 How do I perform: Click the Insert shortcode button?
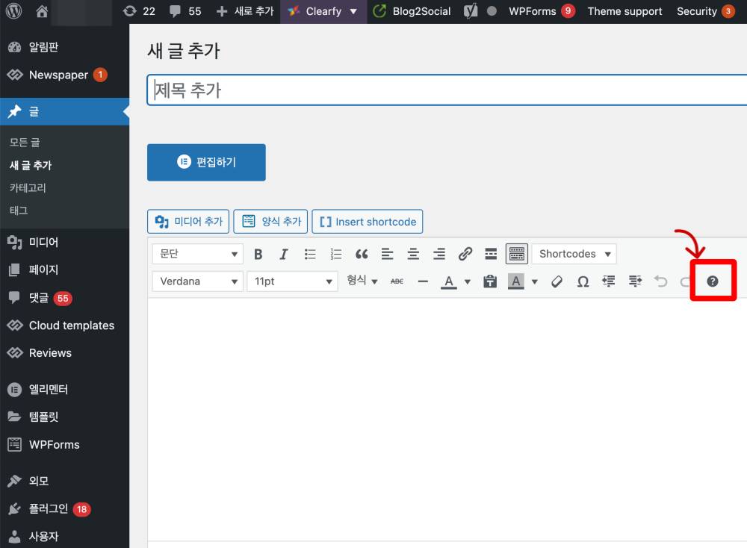pos(368,222)
